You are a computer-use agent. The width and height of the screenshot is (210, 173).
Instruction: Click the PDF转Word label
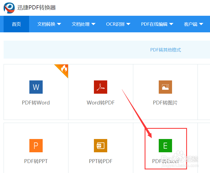point(36,103)
